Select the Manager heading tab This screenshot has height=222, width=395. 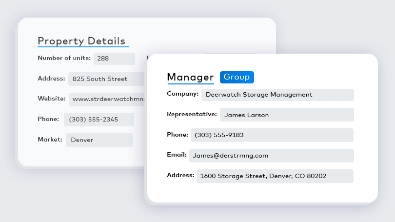[191, 78]
